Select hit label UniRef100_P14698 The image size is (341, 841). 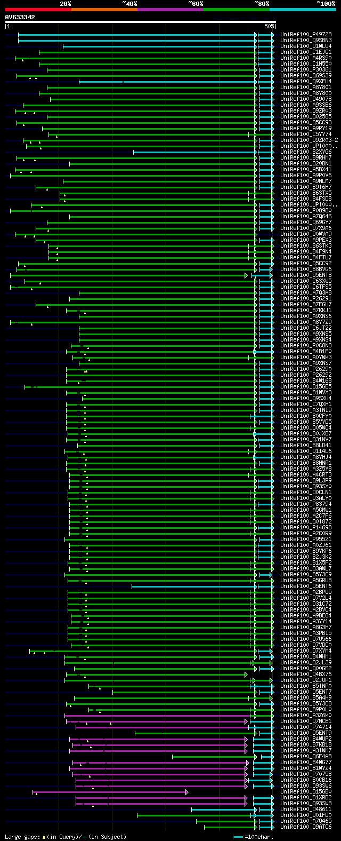[306, 528]
